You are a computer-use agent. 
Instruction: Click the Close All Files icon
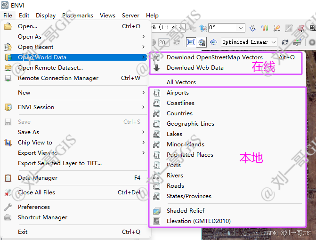point(8,192)
